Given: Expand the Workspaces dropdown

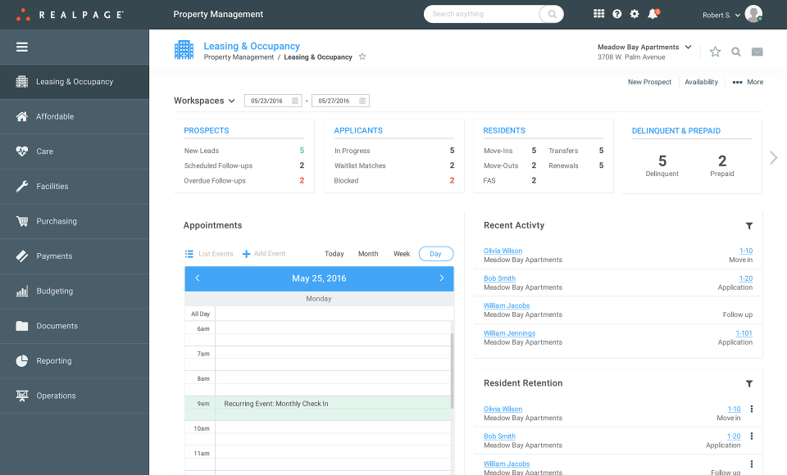Looking at the screenshot, I should (204, 101).
